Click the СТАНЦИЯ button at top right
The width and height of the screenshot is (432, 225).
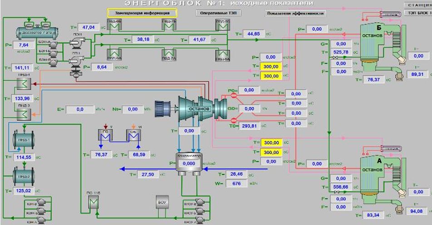(418, 5)
